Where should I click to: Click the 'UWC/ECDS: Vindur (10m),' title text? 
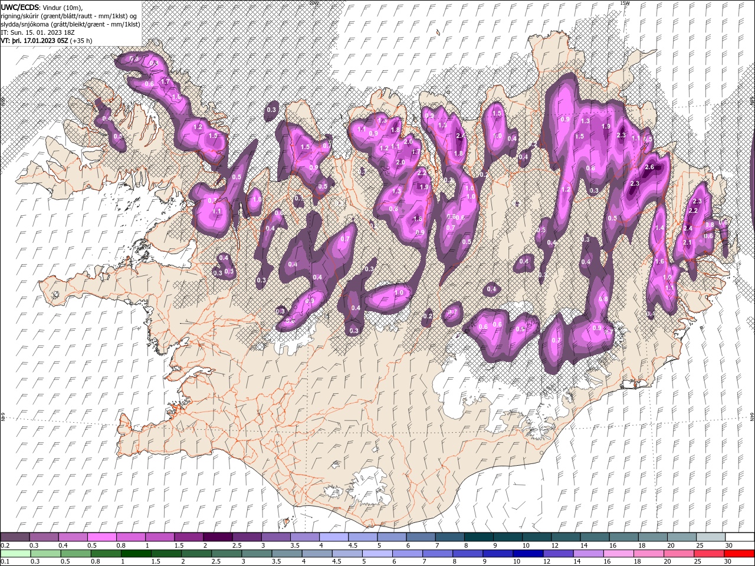tap(42, 7)
